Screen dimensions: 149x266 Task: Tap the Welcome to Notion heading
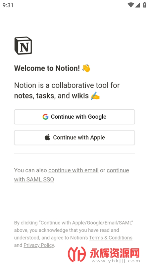click(47, 68)
